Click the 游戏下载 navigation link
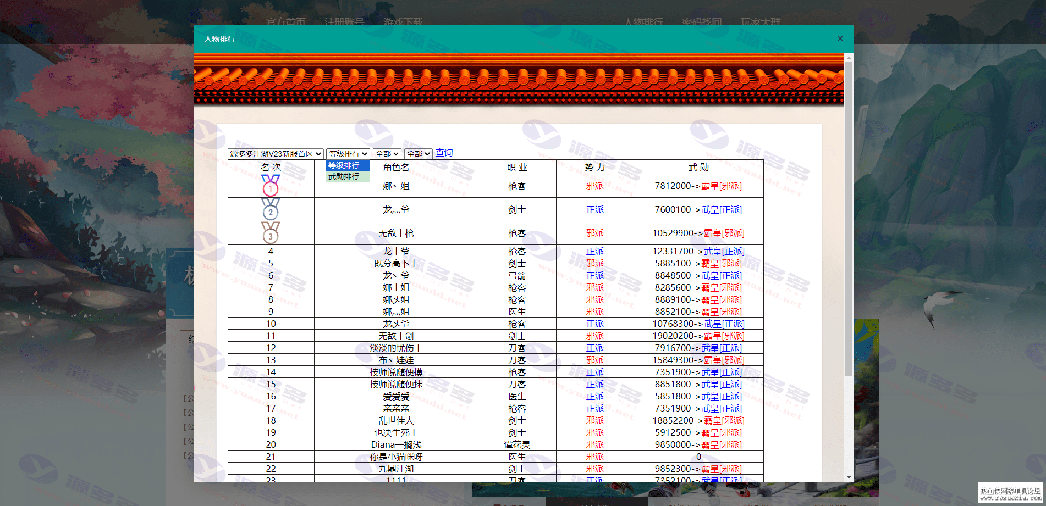The height and width of the screenshot is (506, 1046). (x=403, y=22)
